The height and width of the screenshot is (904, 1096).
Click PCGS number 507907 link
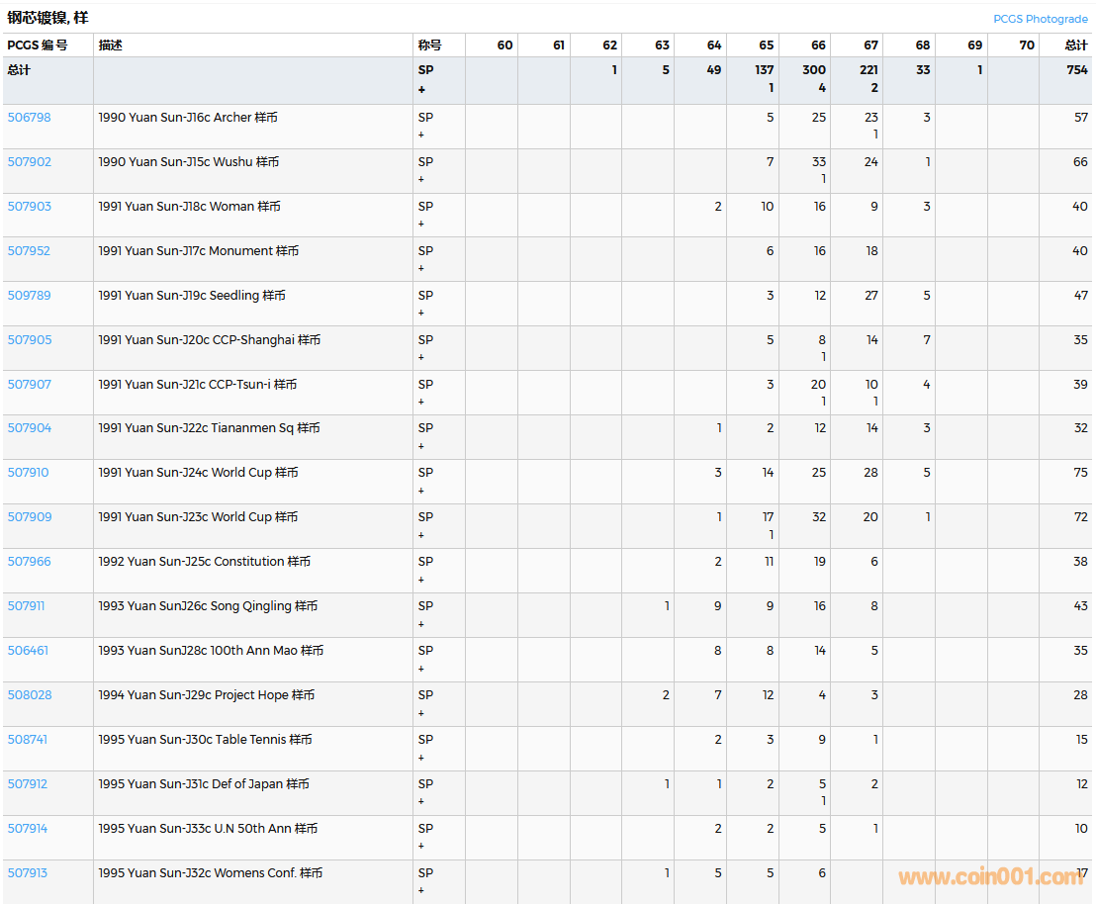click(29, 385)
